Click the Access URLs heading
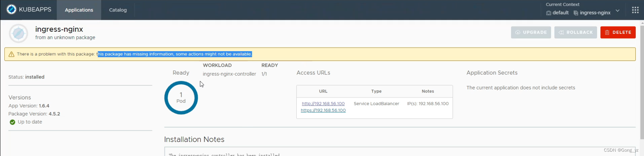The width and height of the screenshot is (644, 156). 313,73
